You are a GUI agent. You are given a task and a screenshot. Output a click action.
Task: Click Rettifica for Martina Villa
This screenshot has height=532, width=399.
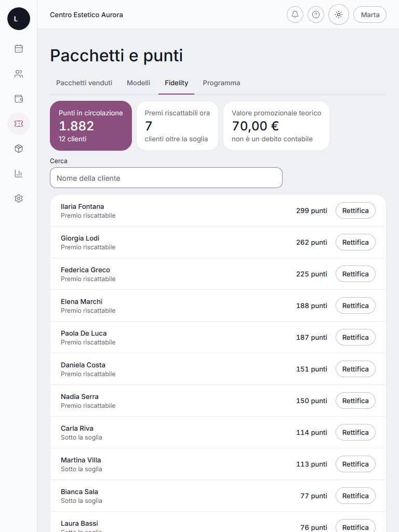(x=355, y=464)
